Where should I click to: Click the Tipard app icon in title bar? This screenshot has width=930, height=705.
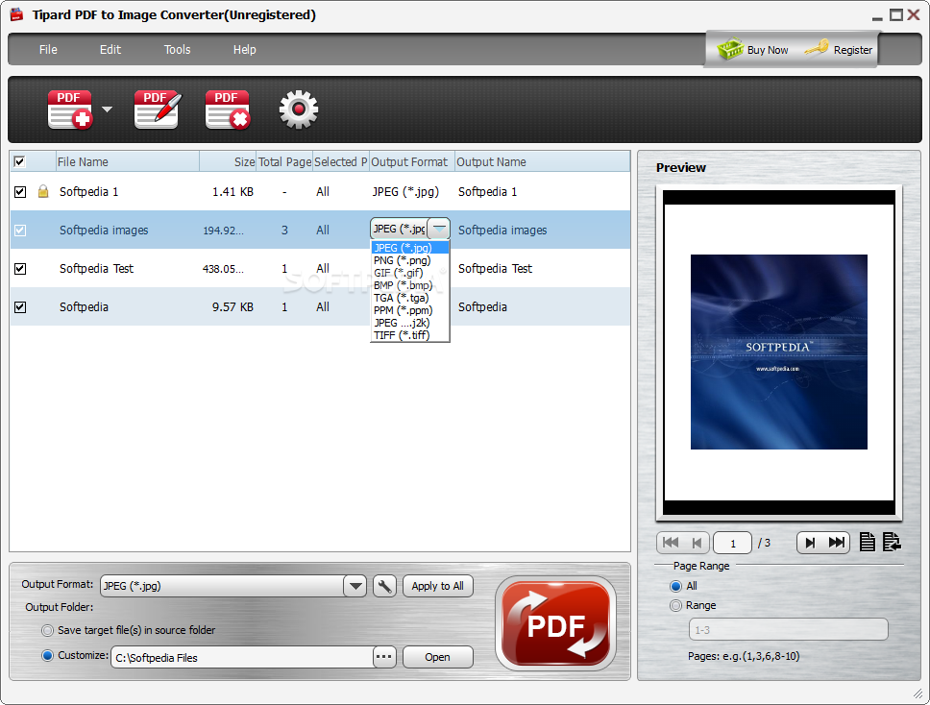tap(16, 14)
